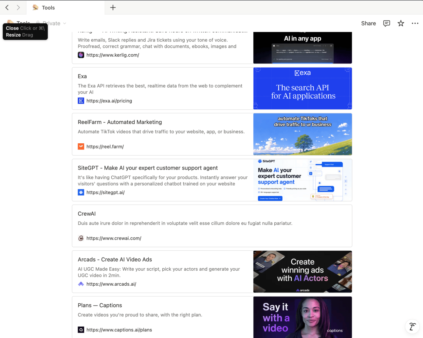Click the Arcads AI Actors thumbnail
The height and width of the screenshot is (338, 423).
click(303, 272)
